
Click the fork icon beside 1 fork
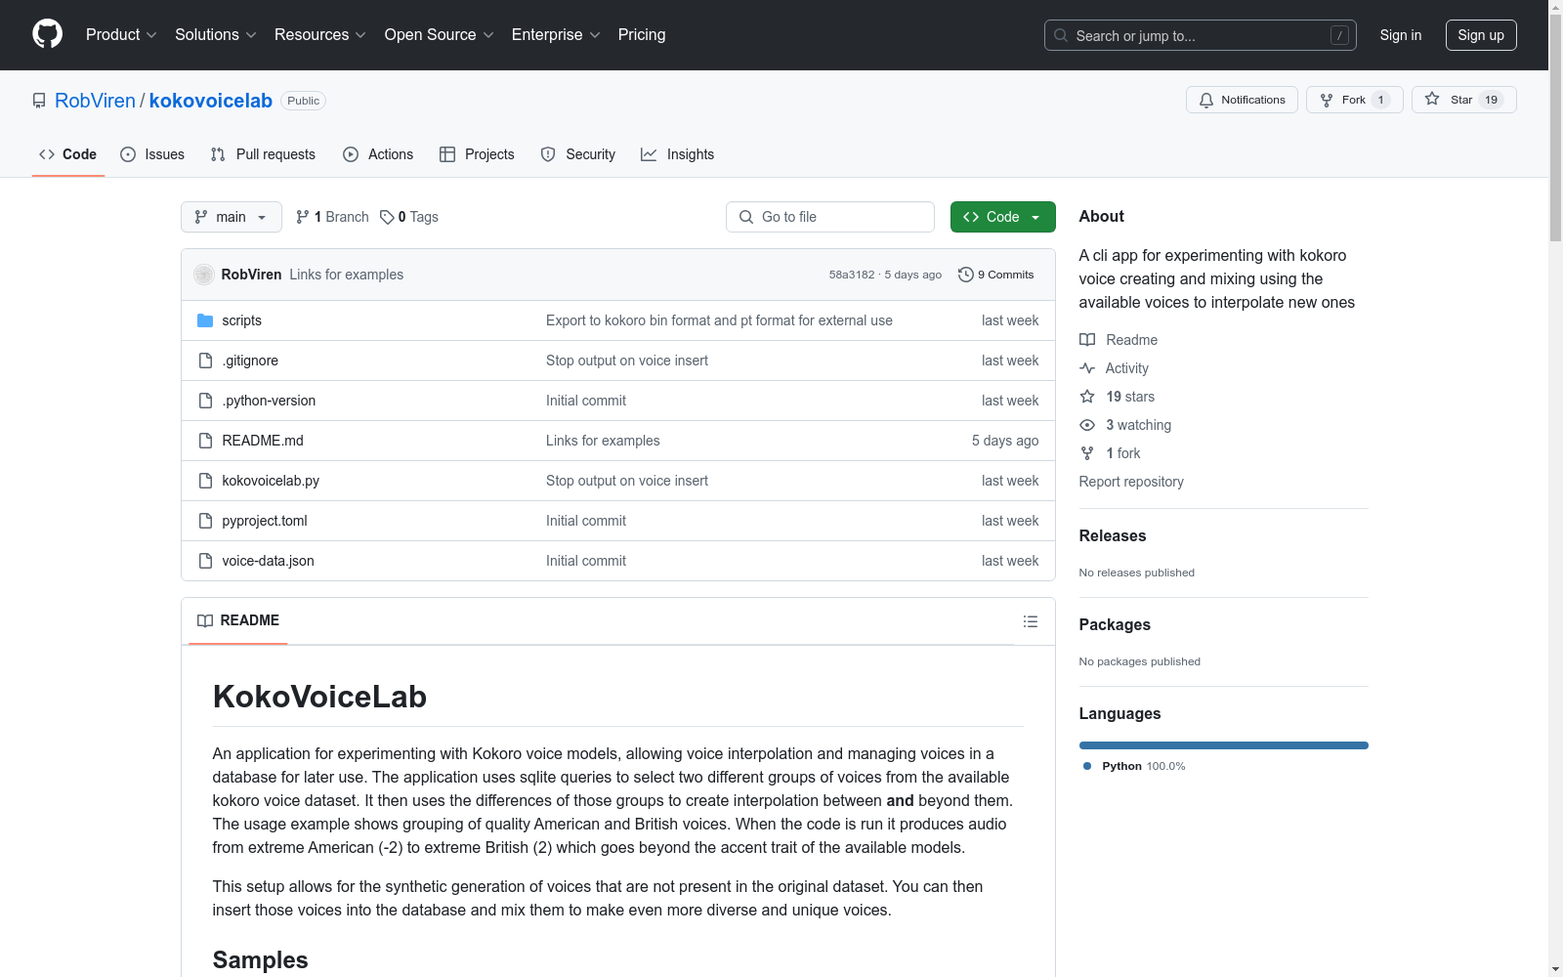point(1087,453)
